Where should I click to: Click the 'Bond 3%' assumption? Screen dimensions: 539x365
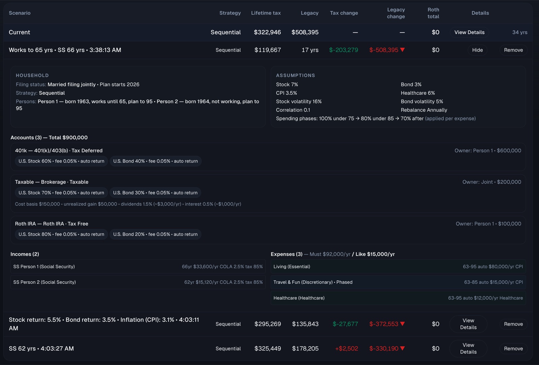pos(411,84)
